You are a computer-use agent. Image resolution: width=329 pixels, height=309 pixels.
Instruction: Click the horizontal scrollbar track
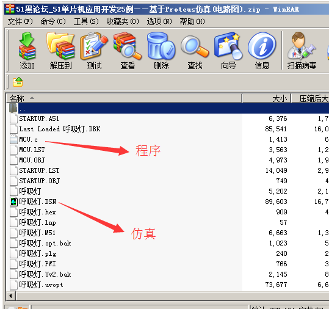coord(173,296)
